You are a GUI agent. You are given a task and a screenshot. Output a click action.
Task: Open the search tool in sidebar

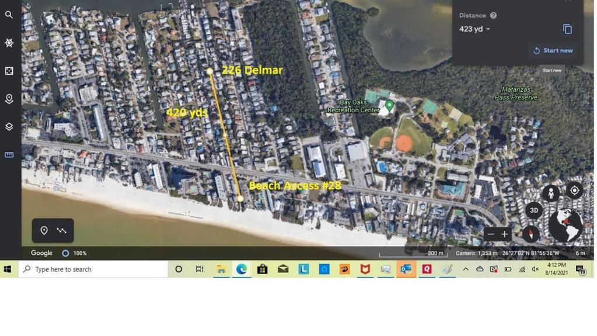pyautogui.click(x=9, y=15)
